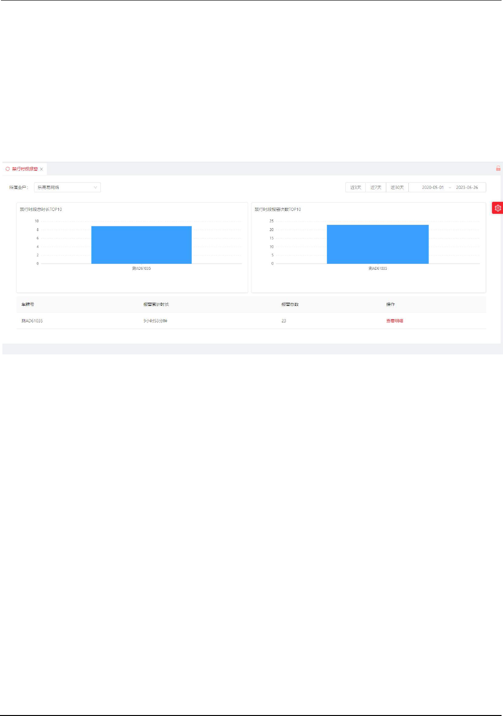Image resolution: width=503 pixels, height=716 pixels.
Task: Click the start date 2020-05-01 field
Action: pyautogui.click(x=433, y=187)
